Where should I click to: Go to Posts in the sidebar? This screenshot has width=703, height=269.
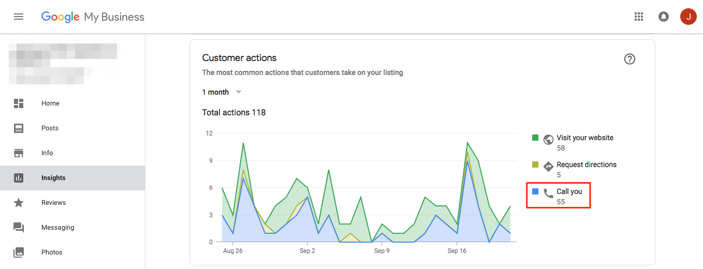click(x=72, y=128)
